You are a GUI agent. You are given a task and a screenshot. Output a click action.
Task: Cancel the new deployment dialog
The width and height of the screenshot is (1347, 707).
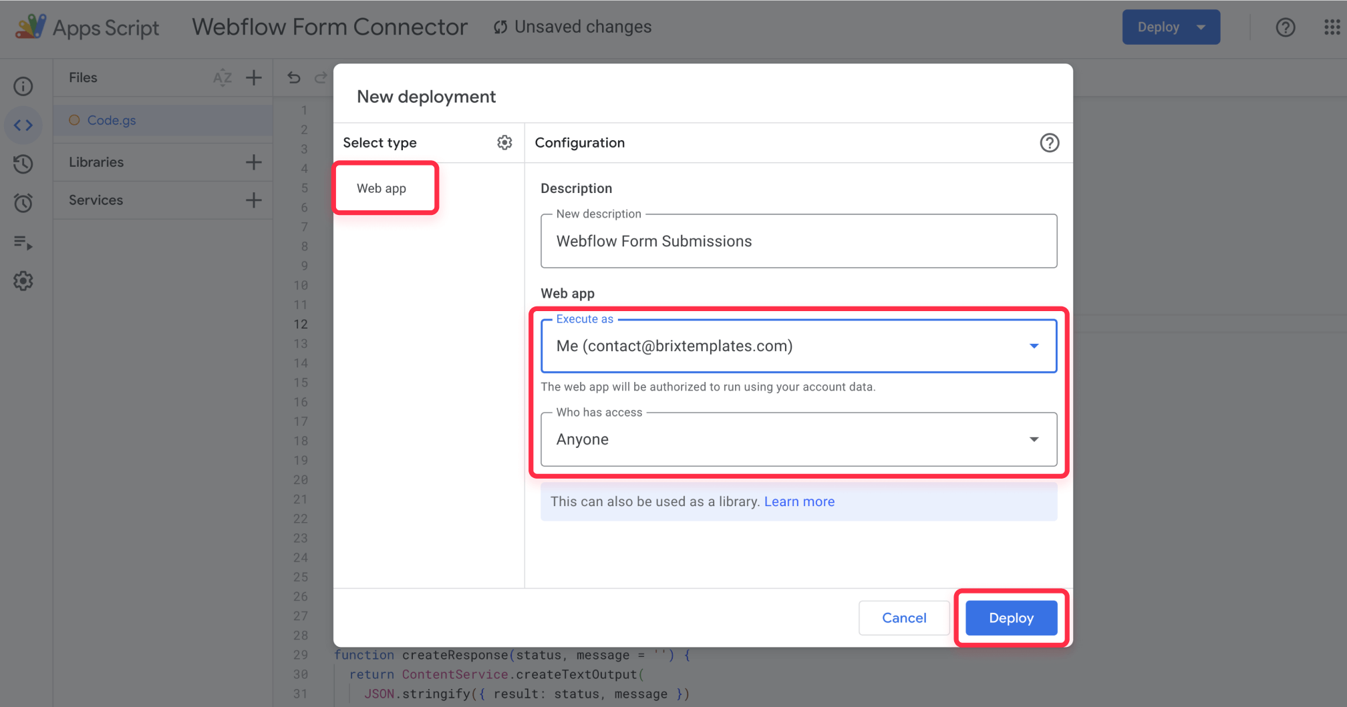coord(904,618)
